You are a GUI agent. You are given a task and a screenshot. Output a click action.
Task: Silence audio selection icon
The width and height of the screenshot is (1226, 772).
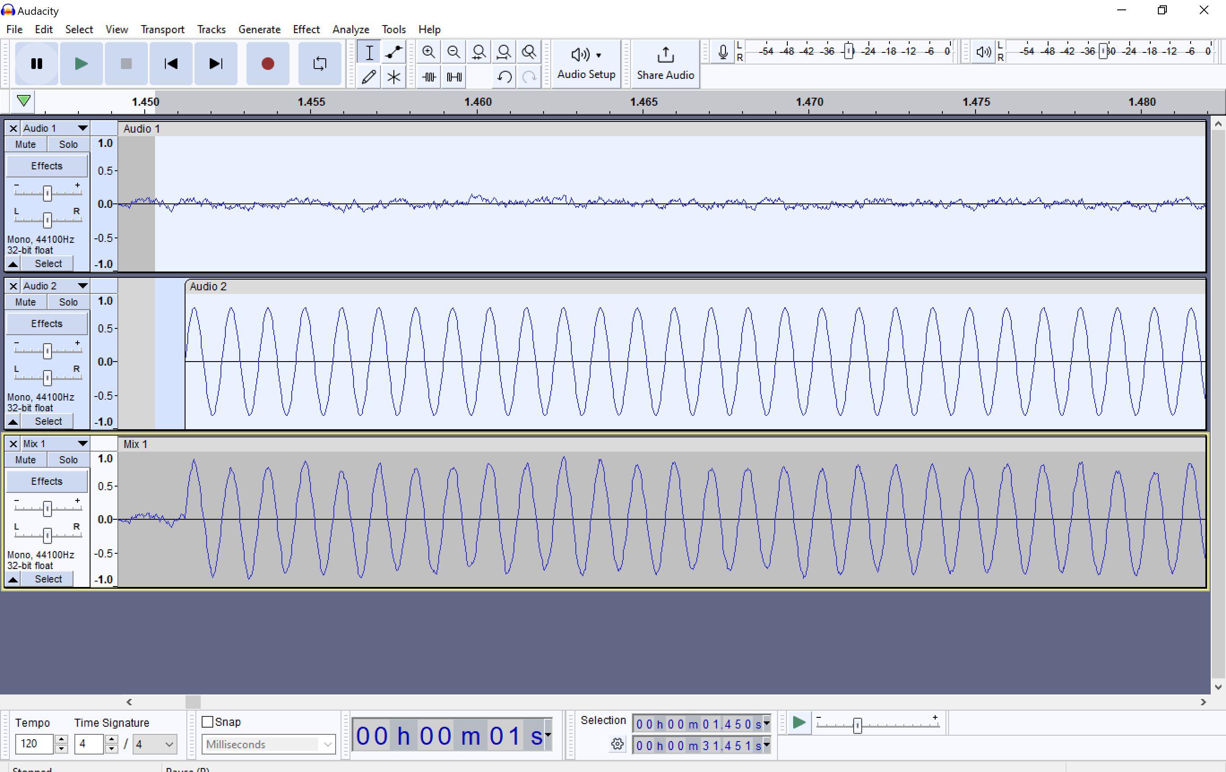(453, 77)
